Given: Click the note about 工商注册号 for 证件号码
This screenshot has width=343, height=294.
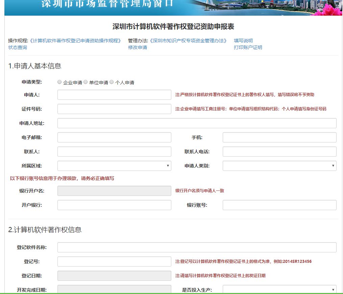Looking at the screenshot, I should click(x=251, y=109).
